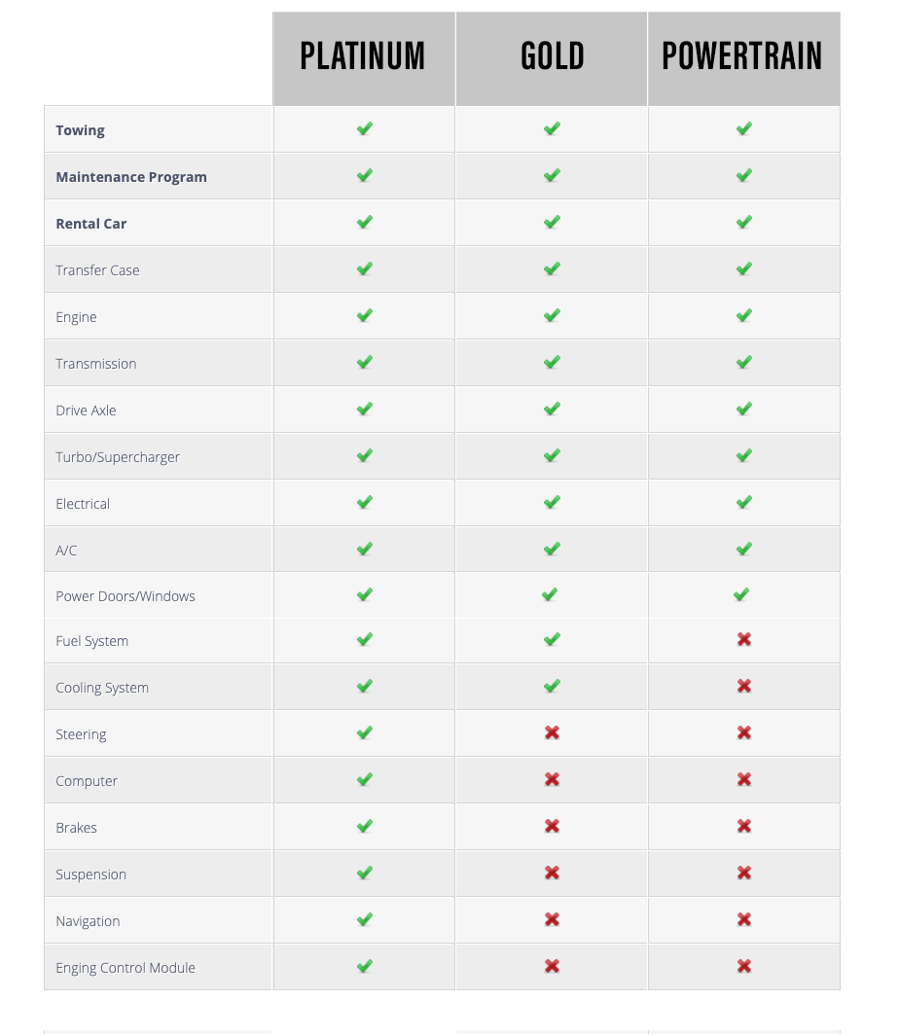Click the Transfer Case row label
899x1036 pixels.
tap(97, 270)
